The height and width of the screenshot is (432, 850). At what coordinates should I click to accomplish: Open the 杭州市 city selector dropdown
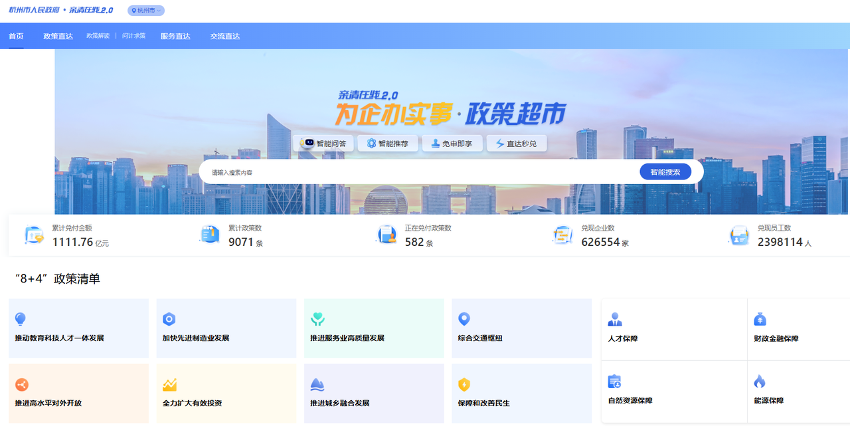click(146, 11)
